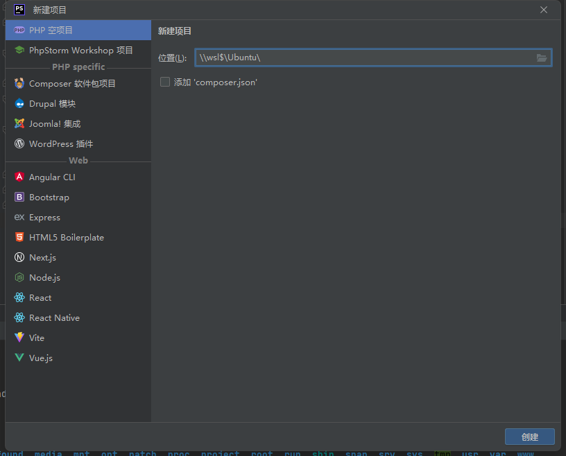Click the React Native atom icon
Screen dimensions: 566x456
pos(19,317)
